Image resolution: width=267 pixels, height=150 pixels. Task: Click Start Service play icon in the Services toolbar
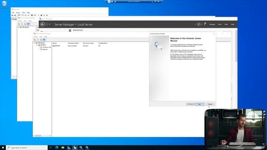coord(38,15)
